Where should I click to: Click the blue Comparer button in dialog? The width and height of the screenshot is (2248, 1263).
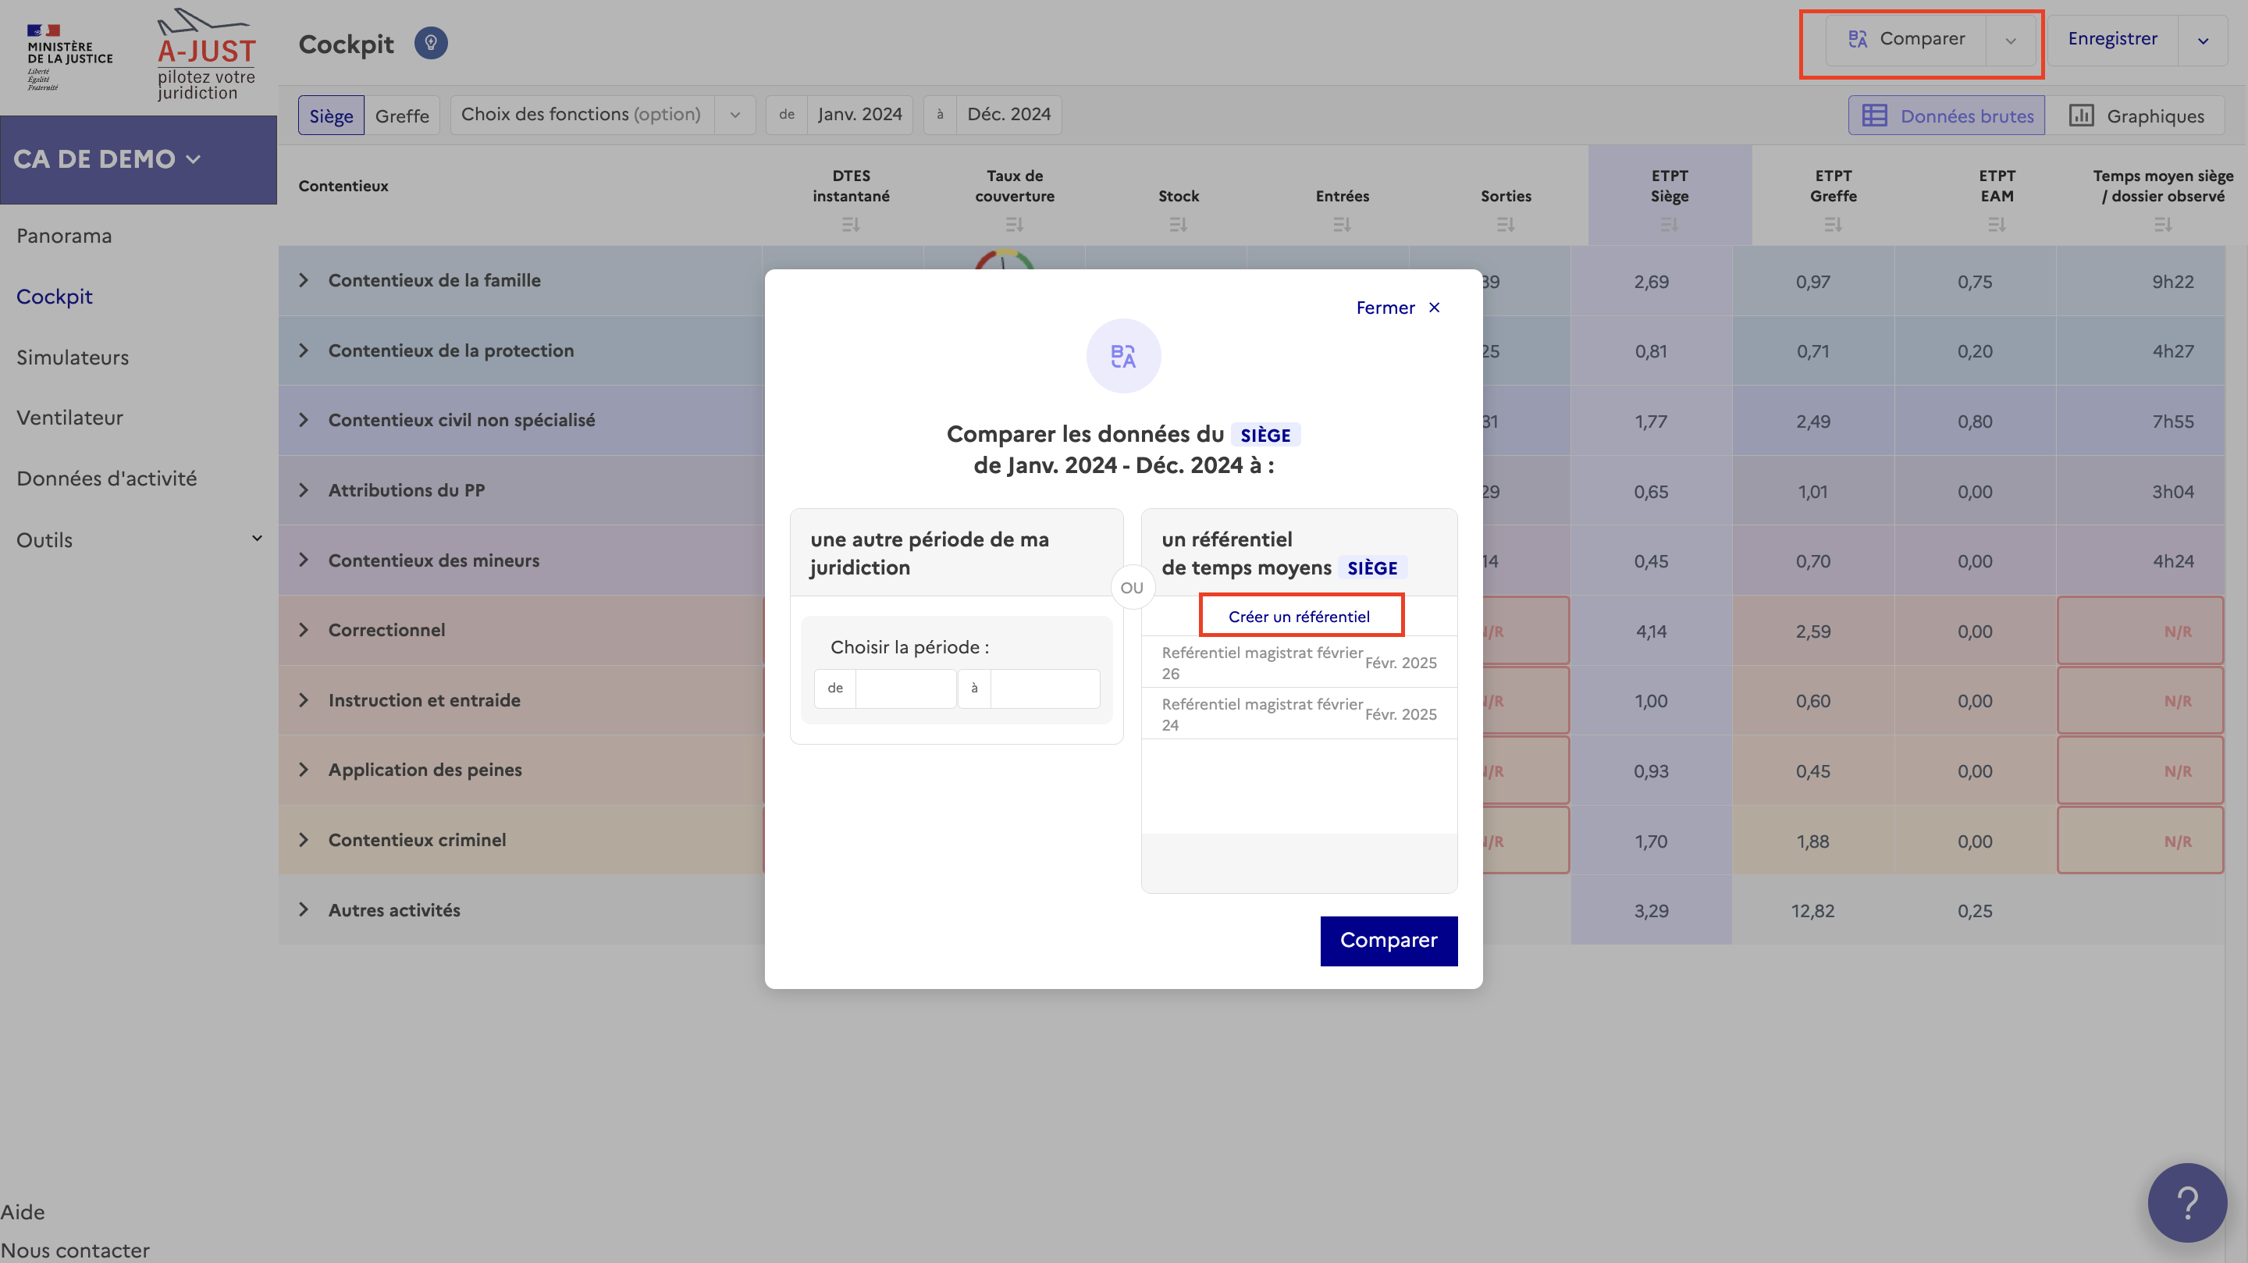pyautogui.click(x=1388, y=940)
